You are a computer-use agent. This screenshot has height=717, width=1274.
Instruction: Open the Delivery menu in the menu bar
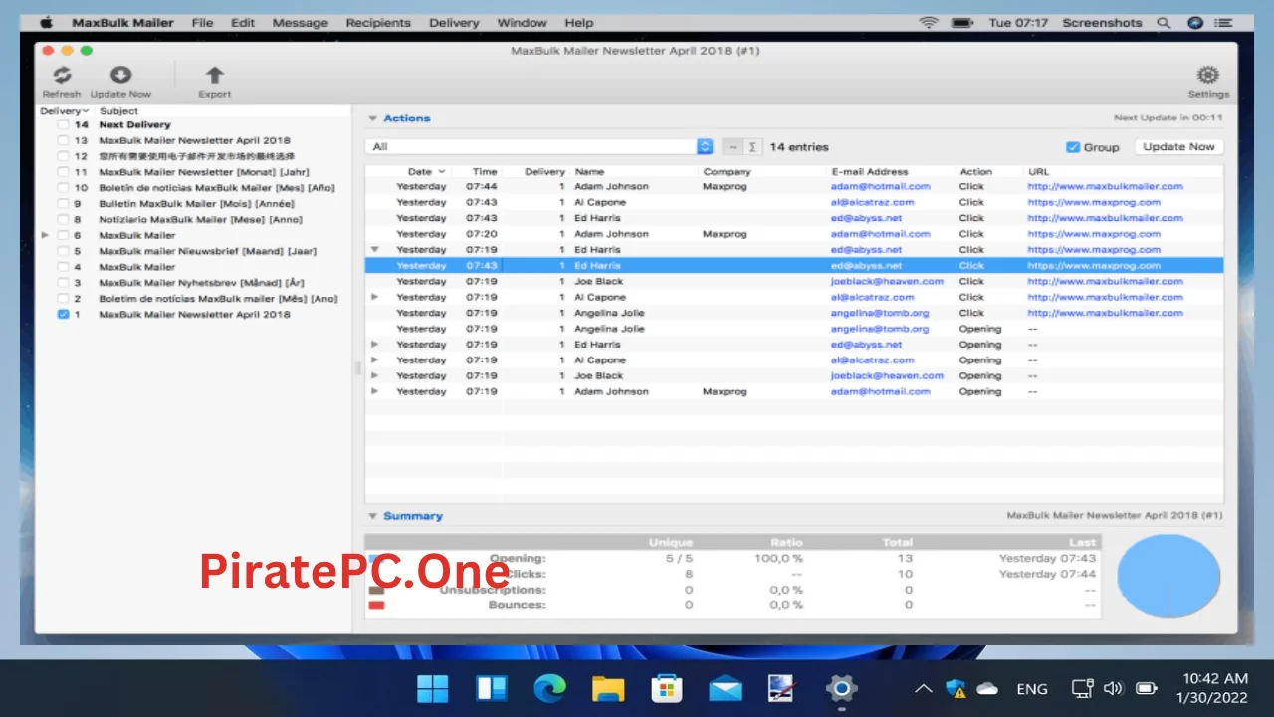pyautogui.click(x=454, y=23)
